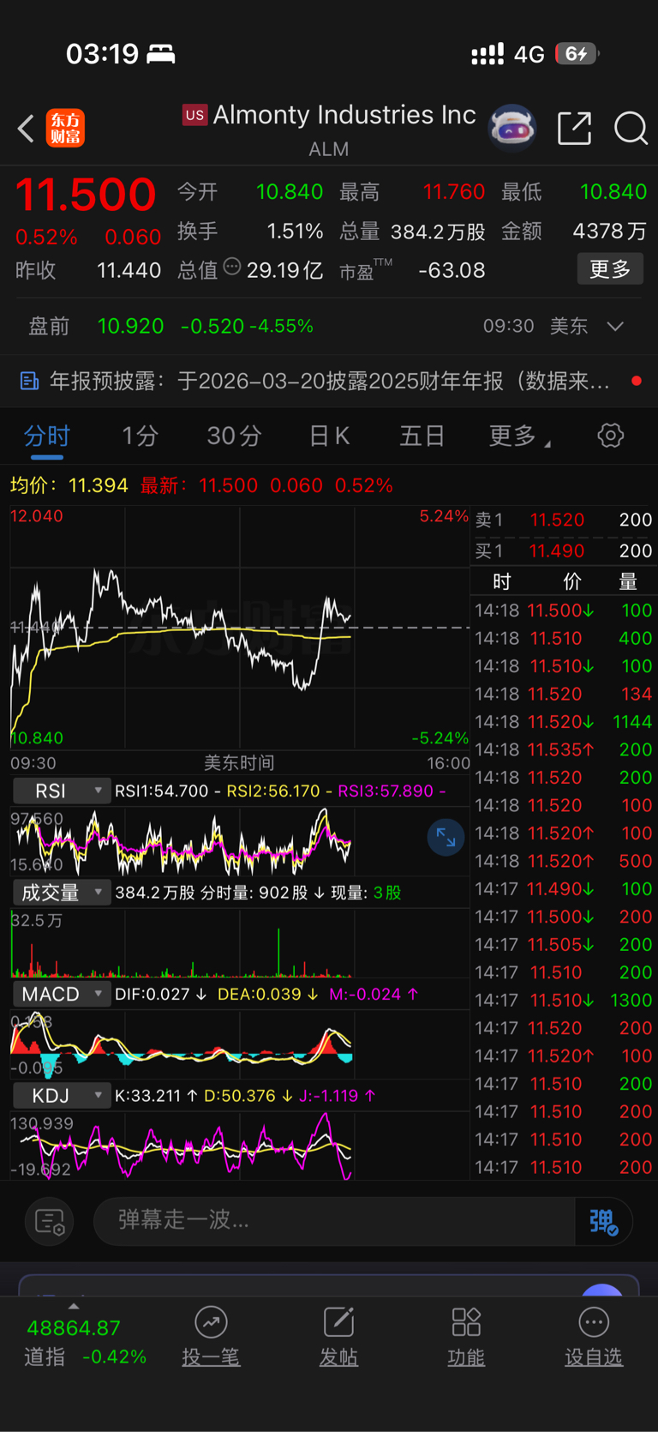Open the RSI indicator dropdown
This screenshot has width=658, height=1432.
click(x=62, y=791)
